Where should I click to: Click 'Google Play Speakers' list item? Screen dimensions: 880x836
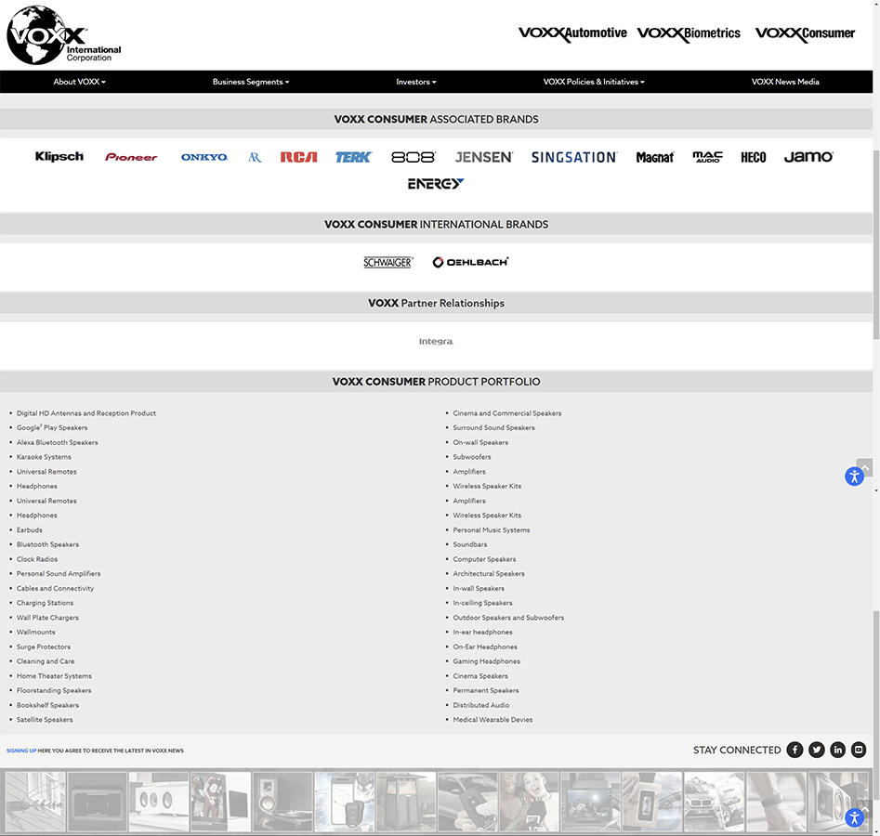pyautogui.click(x=52, y=427)
